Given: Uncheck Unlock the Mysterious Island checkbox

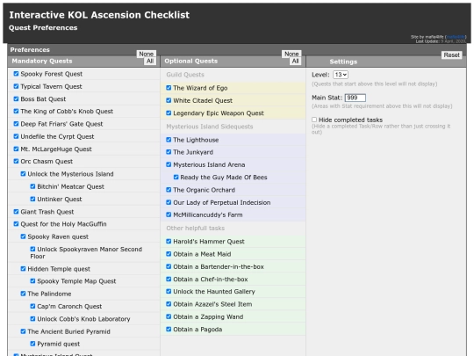Looking at the screenshot, I should 23,174.
